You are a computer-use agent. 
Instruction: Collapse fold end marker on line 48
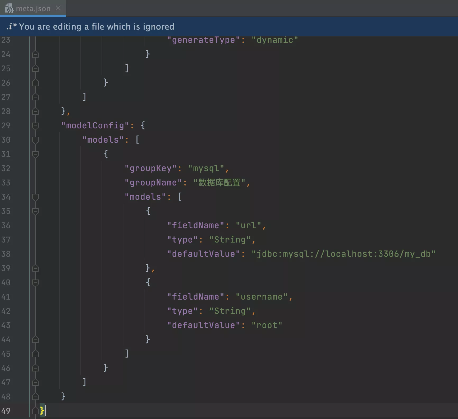click(x=35, y=397)
